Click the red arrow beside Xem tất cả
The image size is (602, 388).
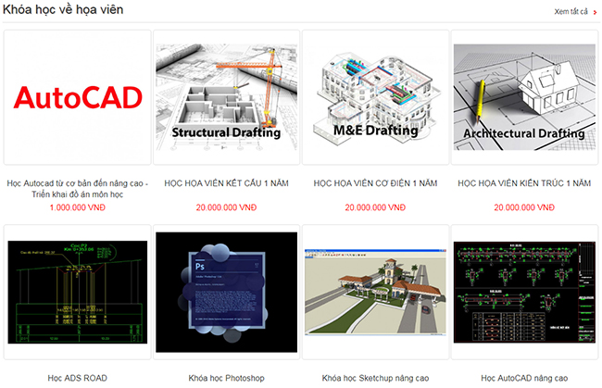tap(596, 13)
